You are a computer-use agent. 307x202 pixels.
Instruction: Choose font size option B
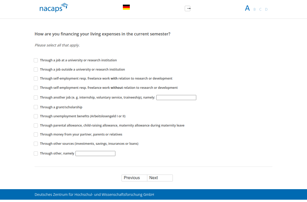[254, 9]
